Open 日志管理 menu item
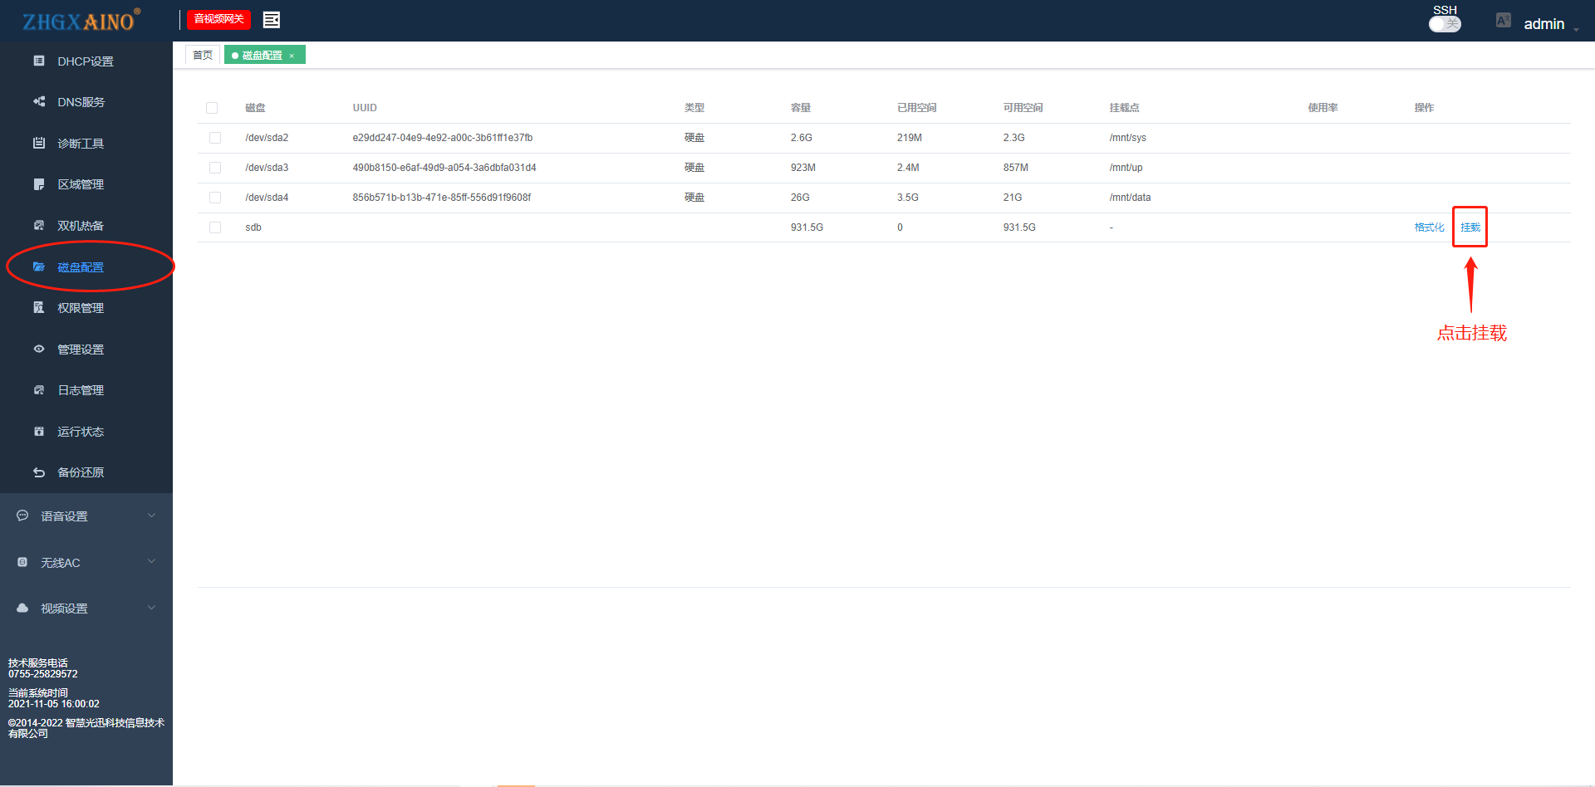Image resolution: width=1595 pixels, height=787 pixels. (x=81, y=390)
